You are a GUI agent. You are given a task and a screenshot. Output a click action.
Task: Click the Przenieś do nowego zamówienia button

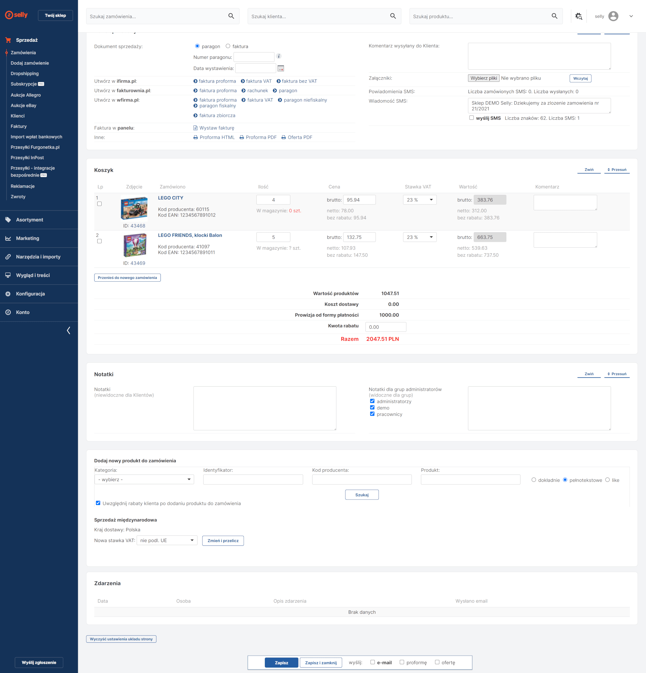point(128,277)
